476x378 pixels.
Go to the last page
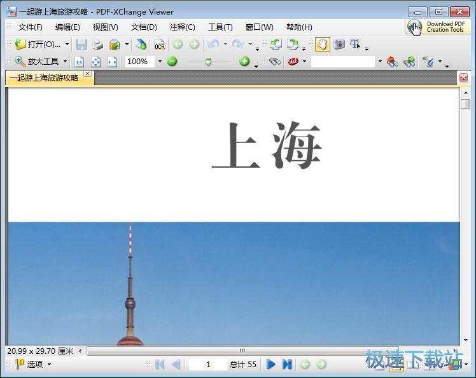pos(287,364)
